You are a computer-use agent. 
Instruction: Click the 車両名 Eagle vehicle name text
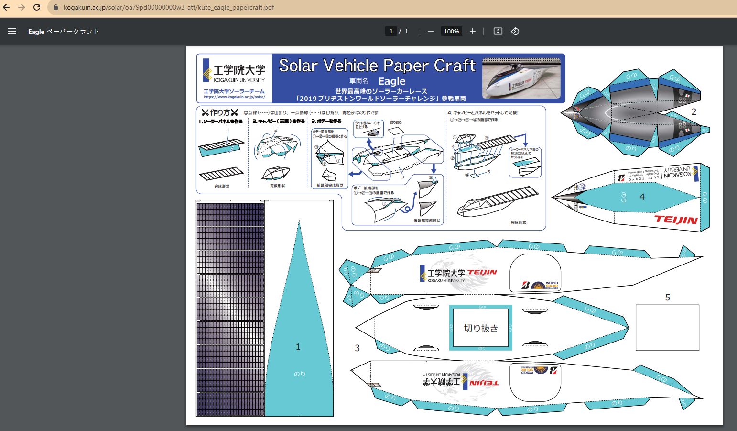pyautogui.click(x=378, y=81)
